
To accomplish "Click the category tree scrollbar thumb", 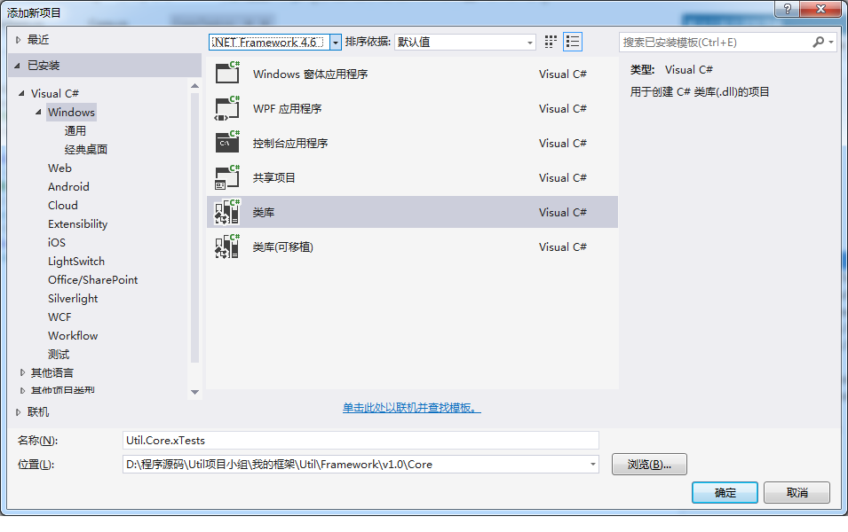I will [195, 227].
